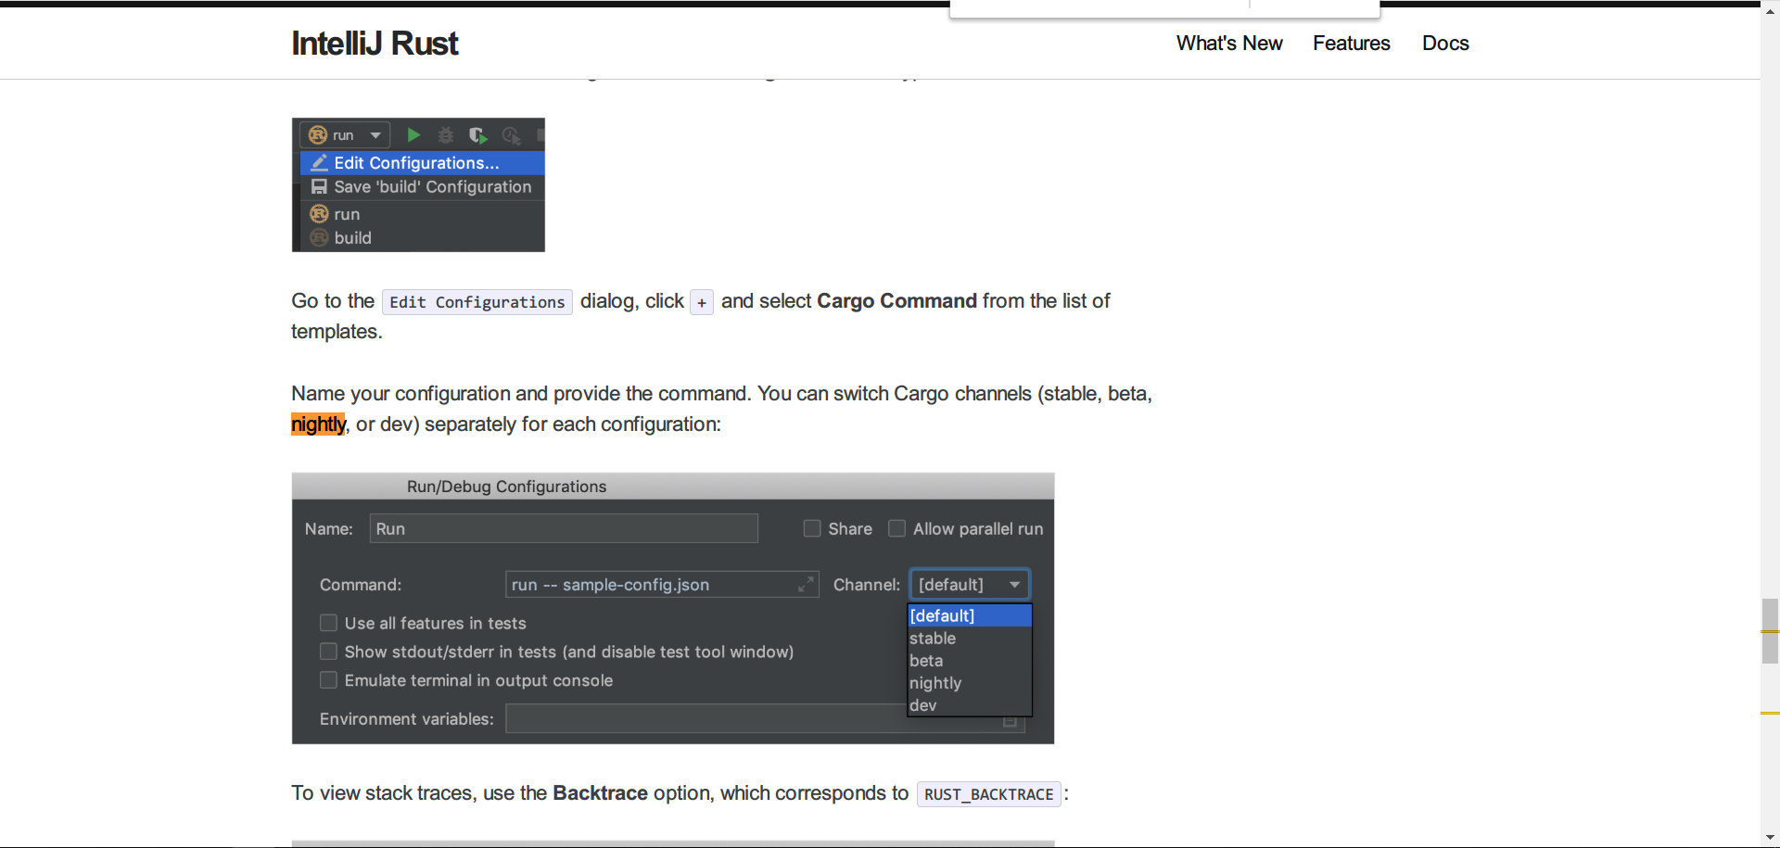Image resolution: width=1780 pixels, height=848 pixels.
Task: Open the What's New menu item
Action: [x=1228, y=44]
